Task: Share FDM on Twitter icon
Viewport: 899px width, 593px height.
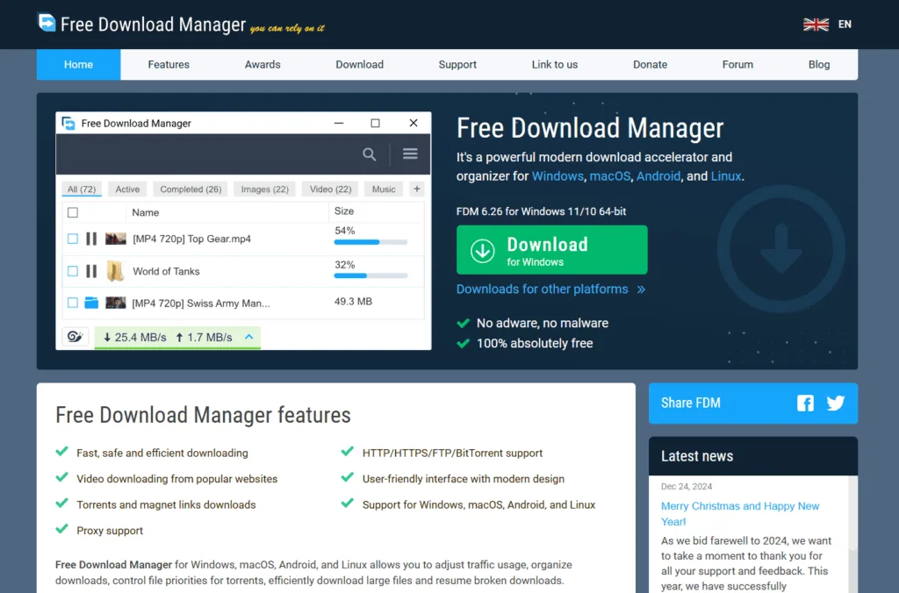Action: point(836,404)
